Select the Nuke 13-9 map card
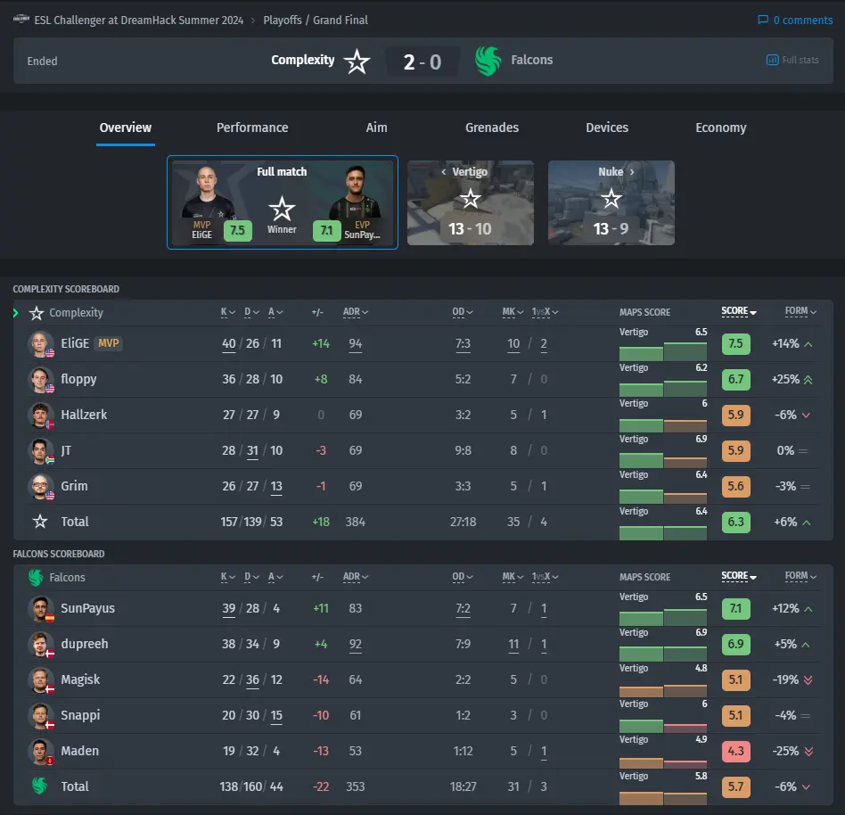This screenshot has width=845, height=815. point(611,202)
